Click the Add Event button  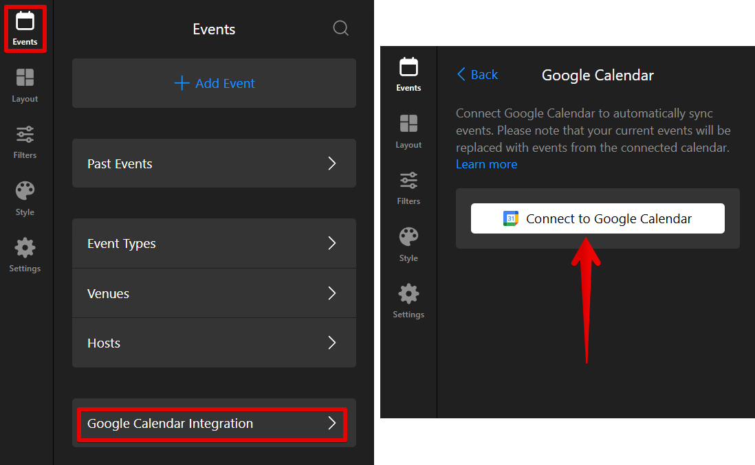tap(215, 83)
